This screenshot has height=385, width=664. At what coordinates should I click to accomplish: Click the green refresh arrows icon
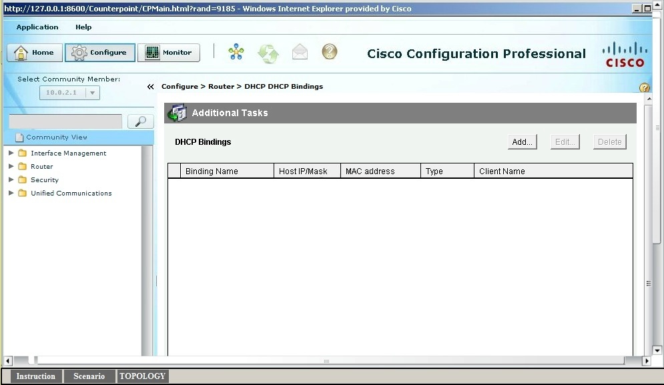268,53
